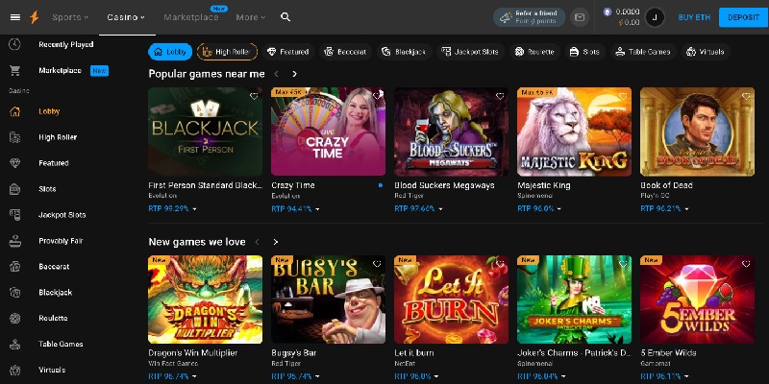The width and height of the screenshot is (769, 384).
Task: Expand RTP 99.29% under First Person Blackjack
Action: (172, 208)
